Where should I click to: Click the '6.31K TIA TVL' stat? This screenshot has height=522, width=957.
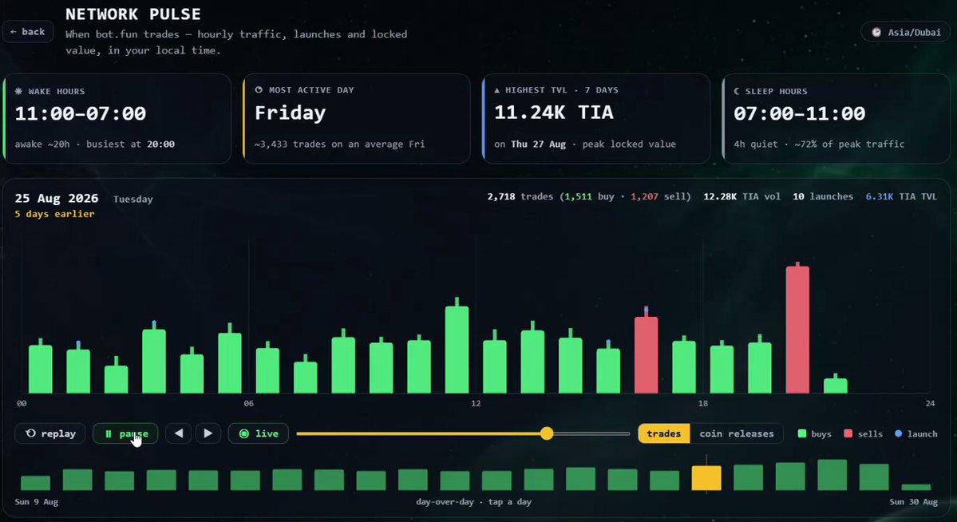pyautogui.click(x=901, y=196)
